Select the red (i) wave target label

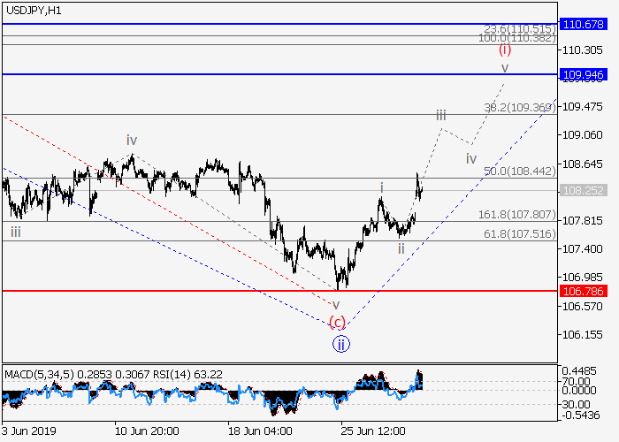[505, 50]
